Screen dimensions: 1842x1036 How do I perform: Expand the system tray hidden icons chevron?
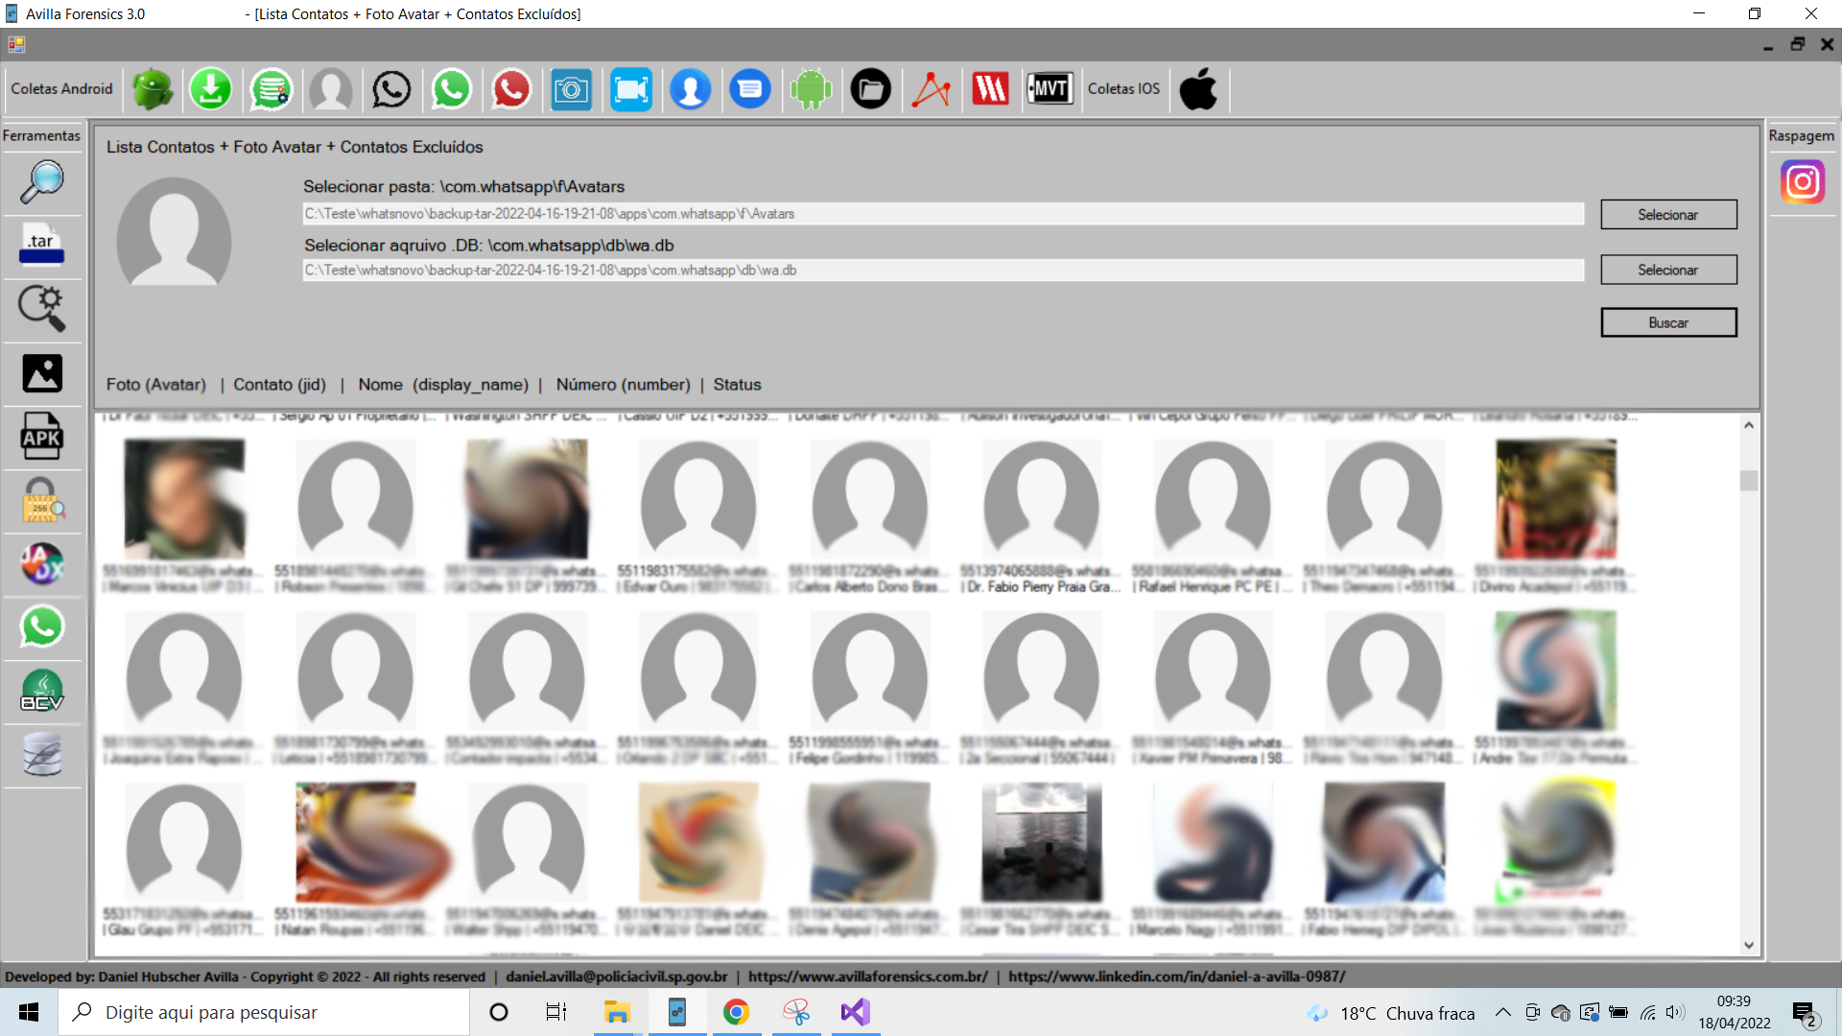[1502, 1013]
